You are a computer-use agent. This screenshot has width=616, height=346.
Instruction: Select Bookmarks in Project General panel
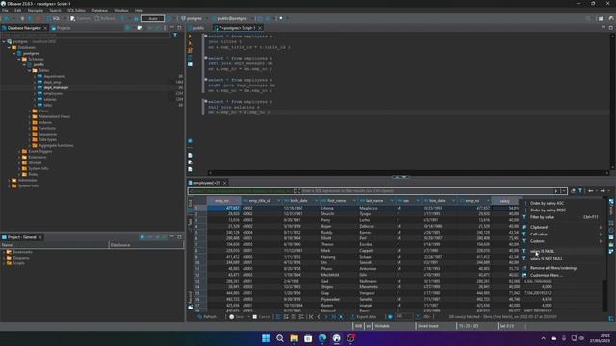tap(22, 252)
